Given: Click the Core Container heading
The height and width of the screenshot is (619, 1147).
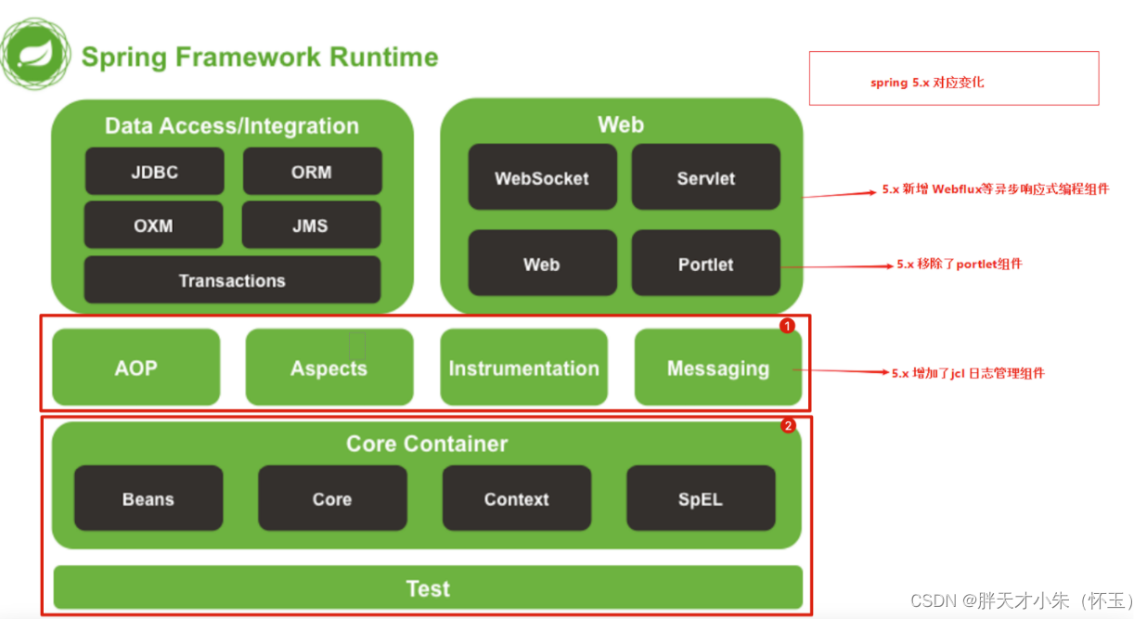Looking at the screenshot, I should 427,444.
